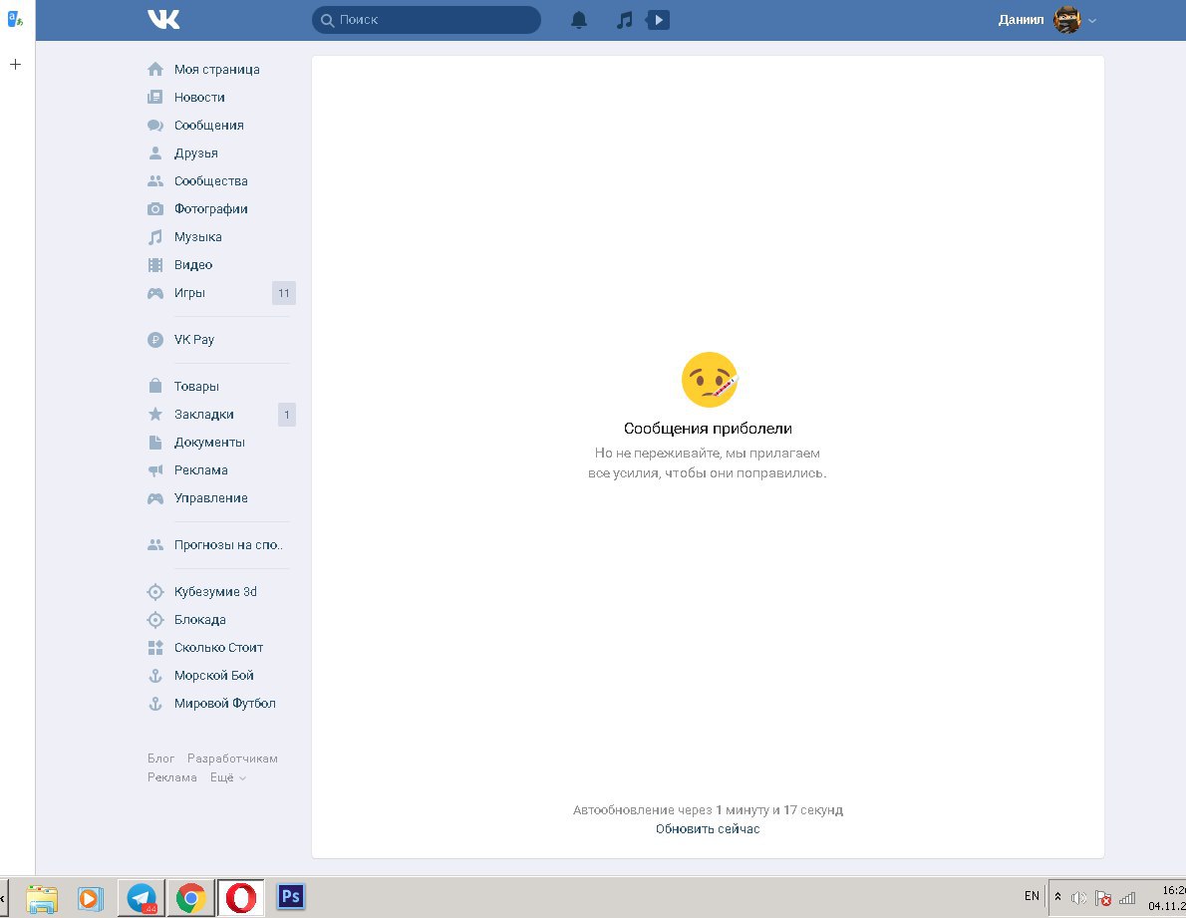Image resolution: width=1186 pixels, height=918 pixels.
Task: Click the volume speaker tray icon
Action: tap(1078, 898)
